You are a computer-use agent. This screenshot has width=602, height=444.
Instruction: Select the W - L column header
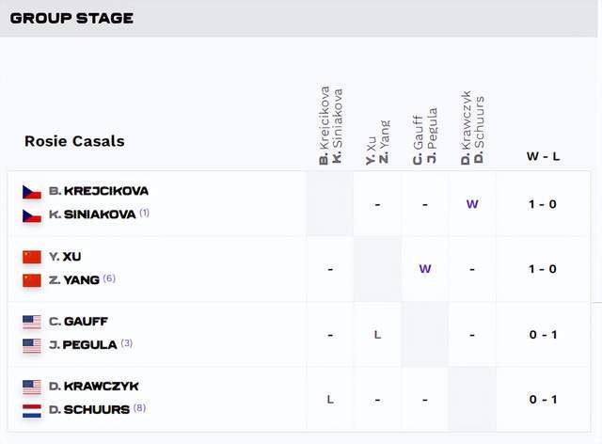(543, 156)
